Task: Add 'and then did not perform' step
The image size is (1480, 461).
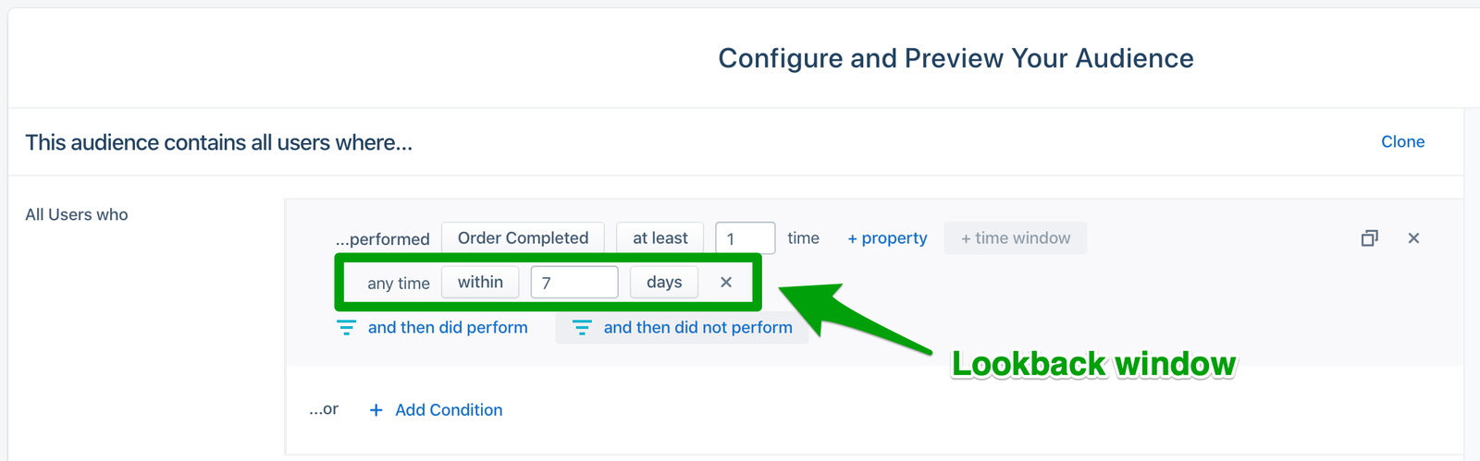Action: coord(697,328)
